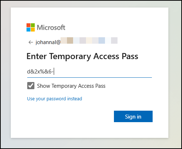Image resolution: width=182 pixels, height=149 pixels.
Task: Toggle via the Show Temporary Access Pass label
Action: (x=71, y=86)
